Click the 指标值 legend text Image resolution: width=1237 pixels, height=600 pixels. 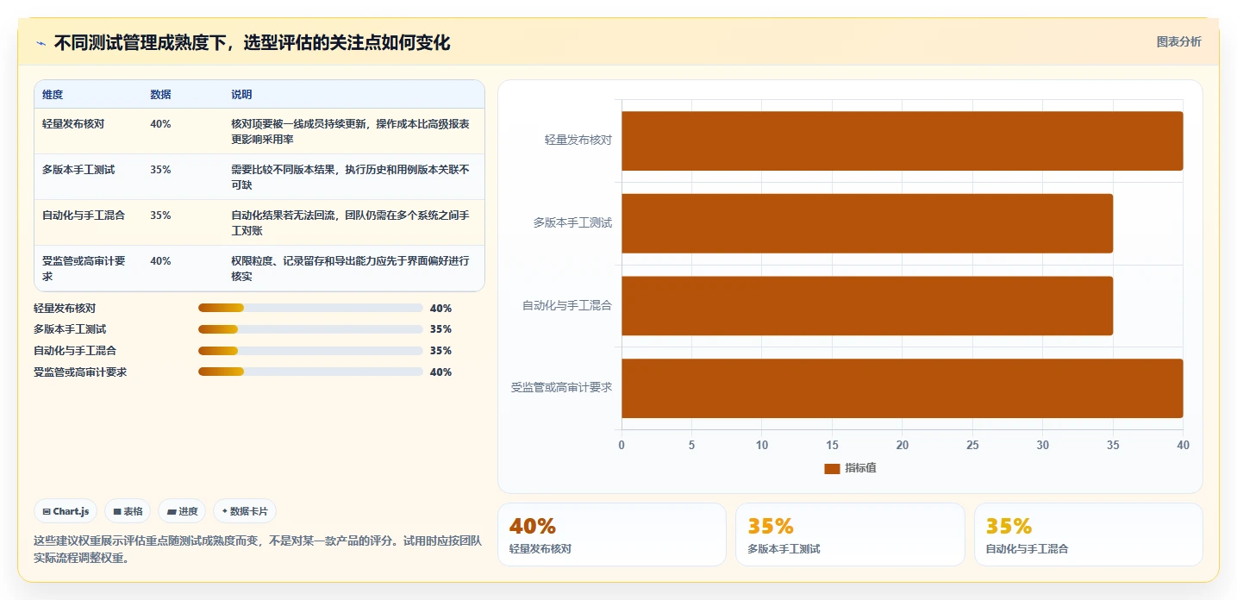tap(860, 468)
